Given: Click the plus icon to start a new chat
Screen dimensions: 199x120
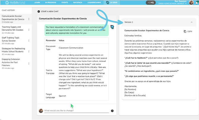Looking at the screenshot, I should pos(39,12).
